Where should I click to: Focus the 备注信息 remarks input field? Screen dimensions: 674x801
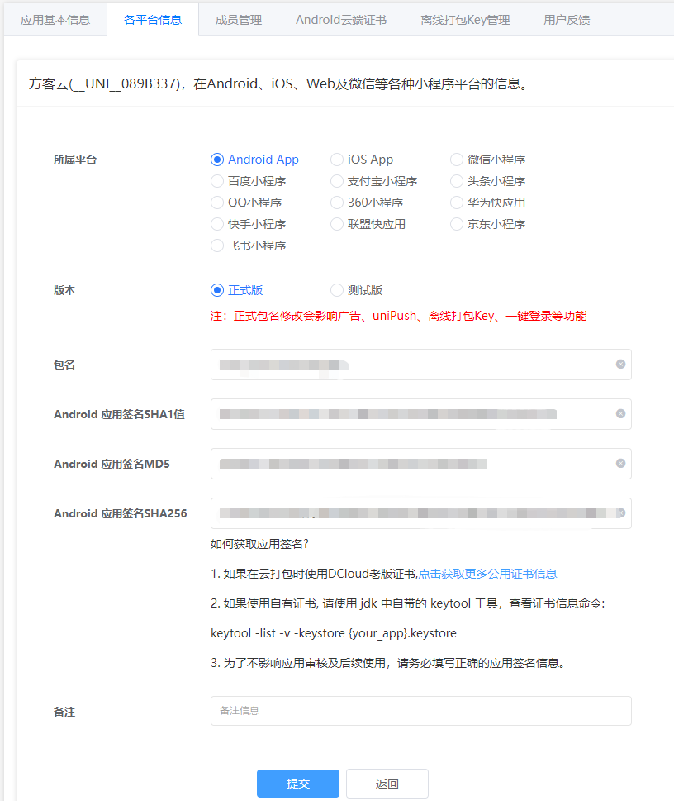pos(421,711)
